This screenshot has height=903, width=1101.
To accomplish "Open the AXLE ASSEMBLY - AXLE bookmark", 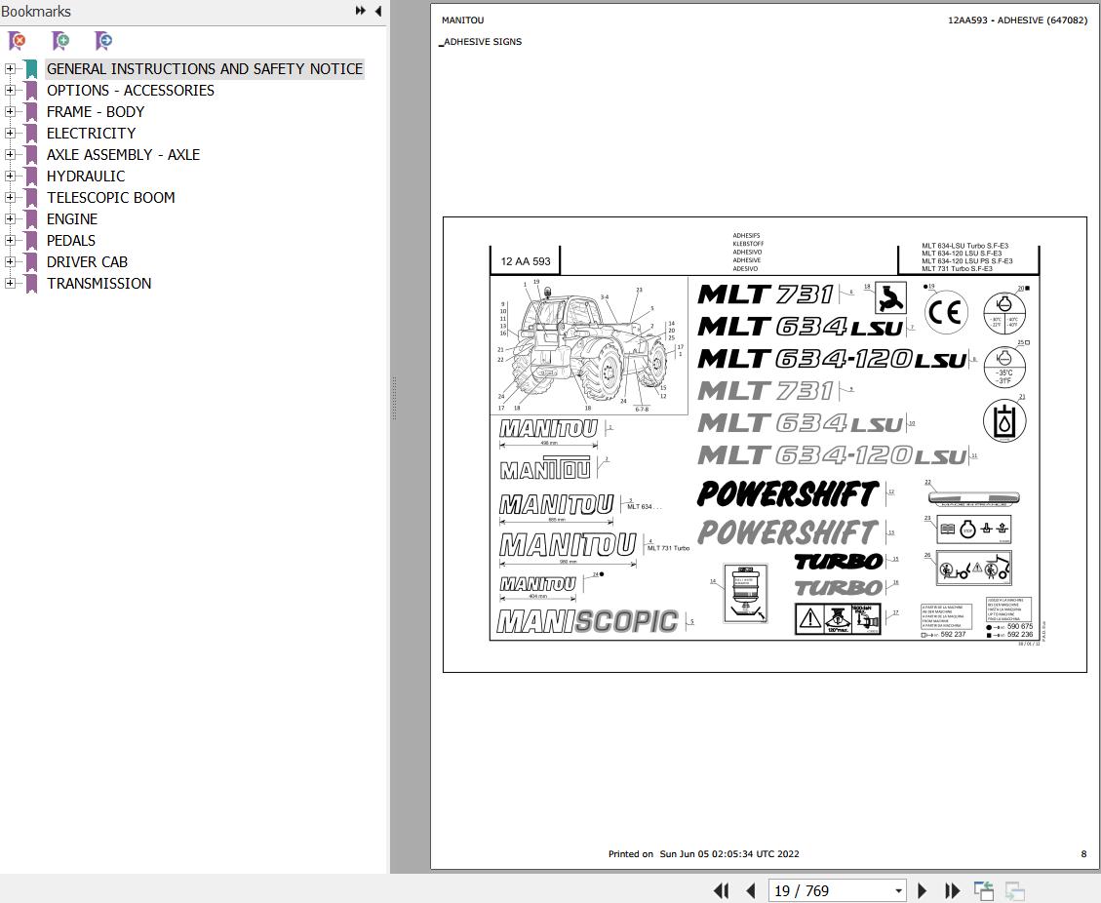I will pyautogui.click(x=124, y=154).
